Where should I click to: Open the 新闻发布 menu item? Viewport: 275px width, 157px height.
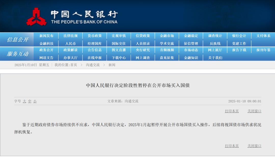(46, 36)
